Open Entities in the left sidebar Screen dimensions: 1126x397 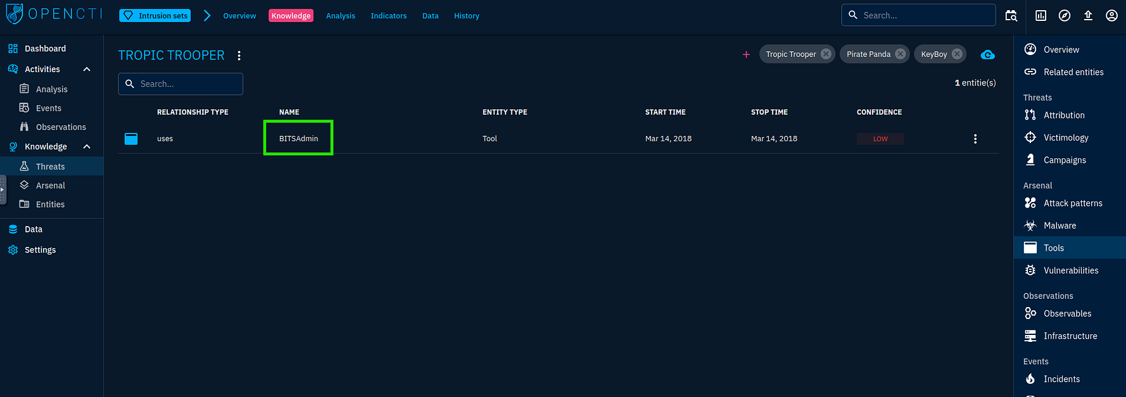(x=51, y=205)
